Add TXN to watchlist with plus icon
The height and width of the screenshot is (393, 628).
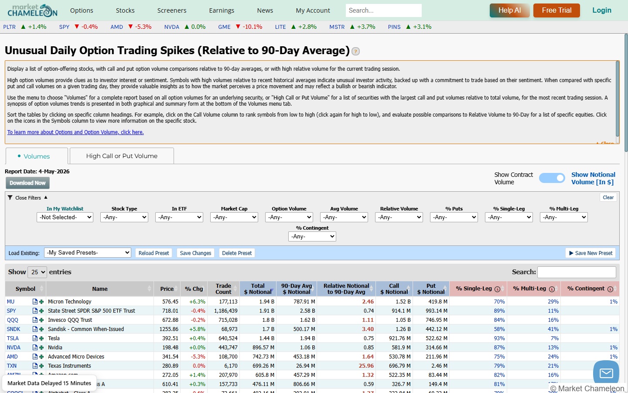click(x=41, y=366)
